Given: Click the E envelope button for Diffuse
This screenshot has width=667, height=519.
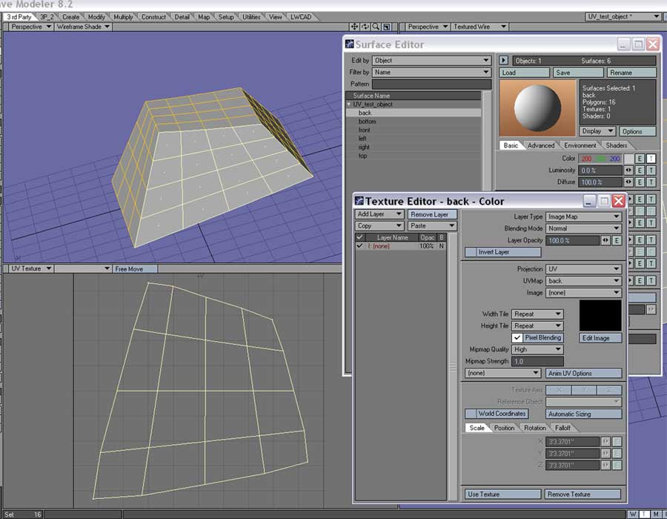Looking at the screenshot, I should pos(640,182).
